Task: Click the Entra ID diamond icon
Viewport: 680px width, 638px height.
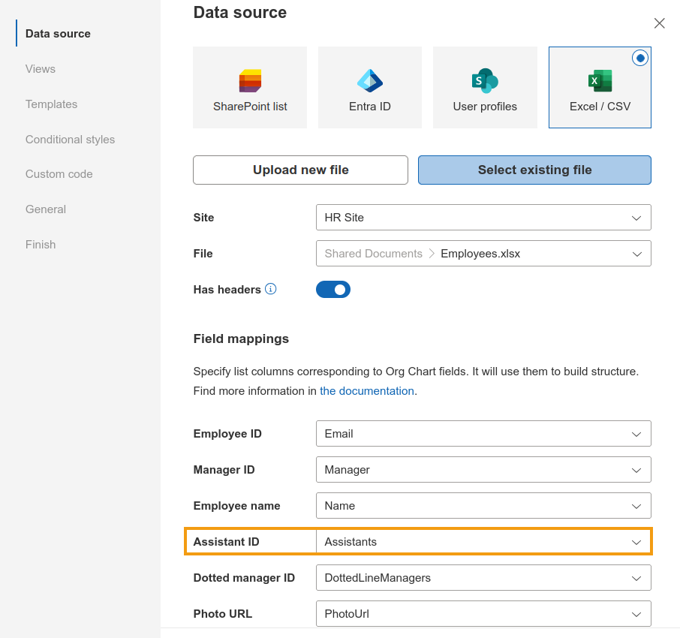Action: tap(370, 80)
